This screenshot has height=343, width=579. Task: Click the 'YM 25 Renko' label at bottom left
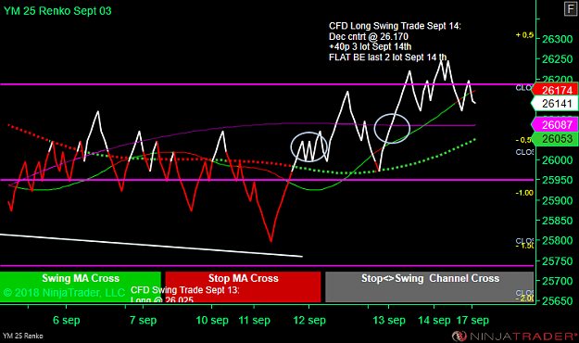[23, 336]
